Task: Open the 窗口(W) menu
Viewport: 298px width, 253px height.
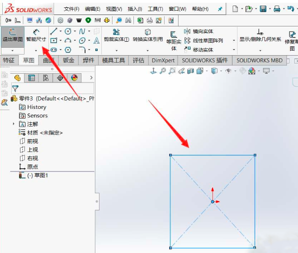Action: click(x=178, y=9)
